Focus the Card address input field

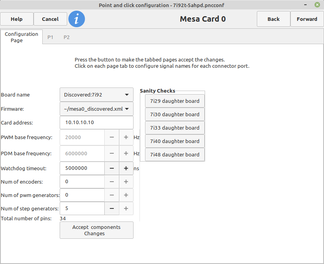(96, 123)
